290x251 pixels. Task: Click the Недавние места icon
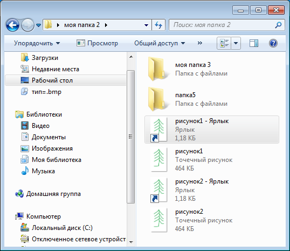pyautogui.click(x=25, y=69)
